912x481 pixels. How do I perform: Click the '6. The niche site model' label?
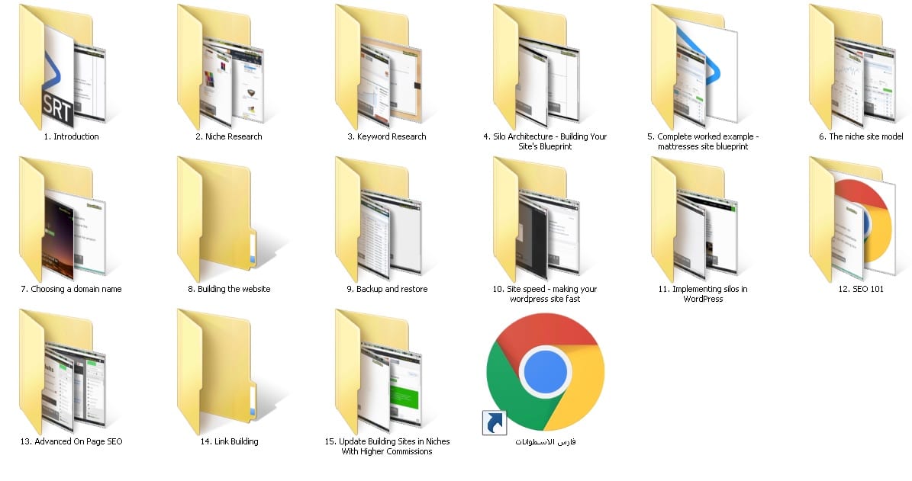[862, 136]
